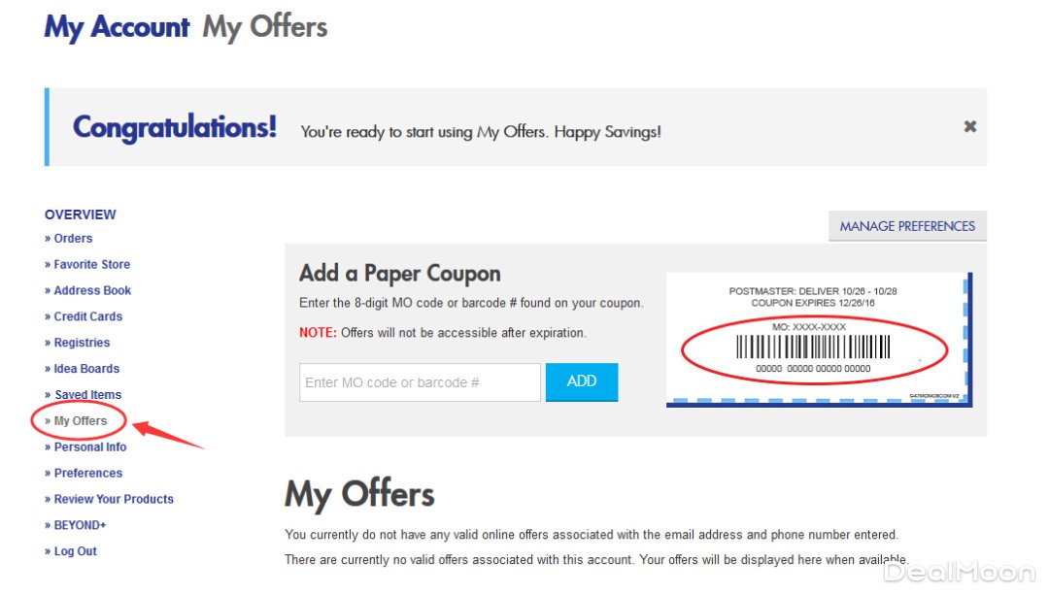Dismiss the Congratulations banner with X
1049x595 pixels.
click(x=969, y=127)
